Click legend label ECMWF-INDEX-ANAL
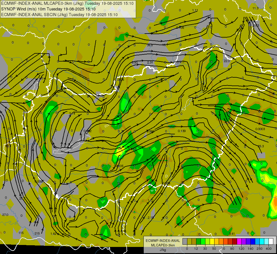The height and width of the screenshot is (254, 277). pyautogui.click(x=163, y=241)
